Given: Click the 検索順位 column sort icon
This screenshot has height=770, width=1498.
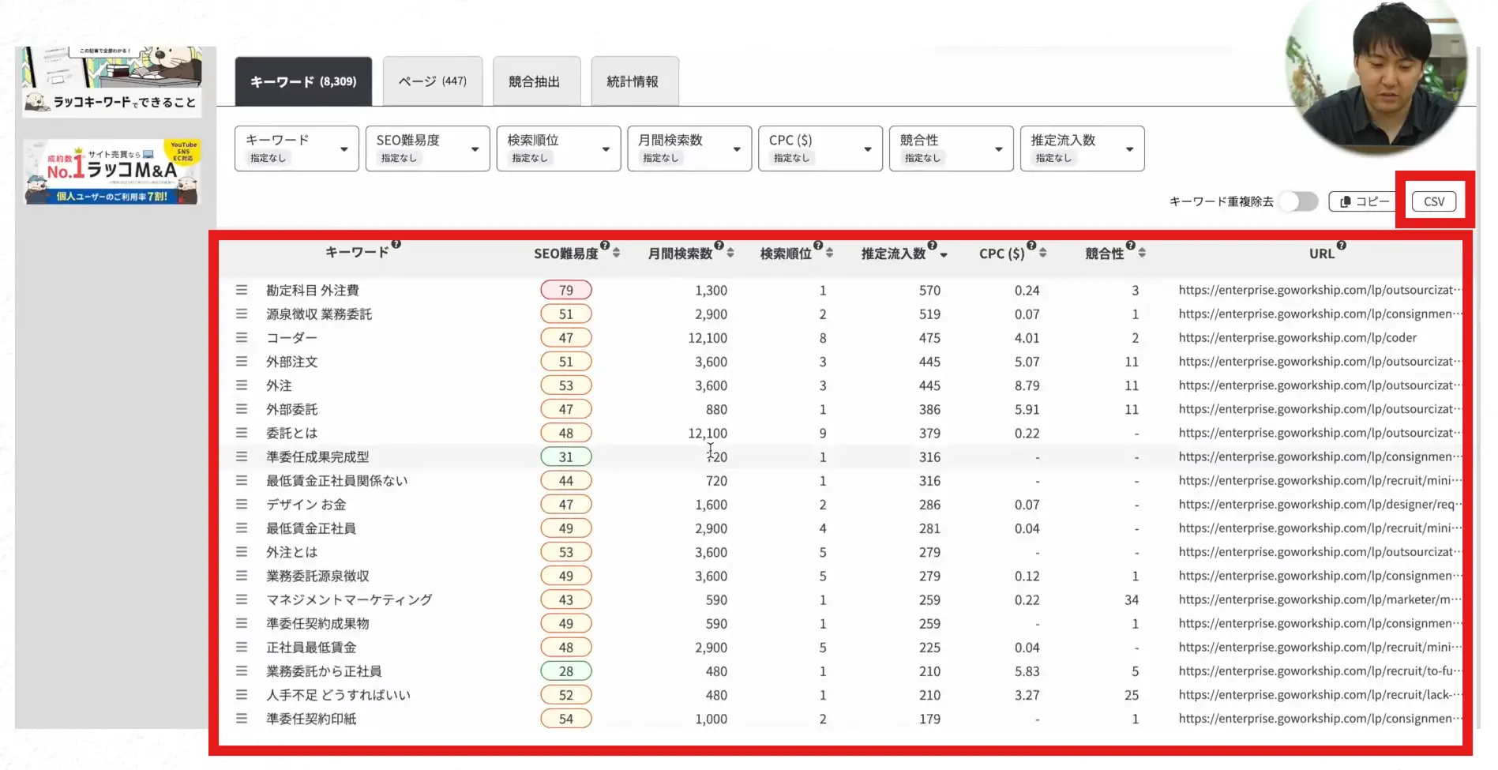Looking at the screenshot, I should [829, 254].
